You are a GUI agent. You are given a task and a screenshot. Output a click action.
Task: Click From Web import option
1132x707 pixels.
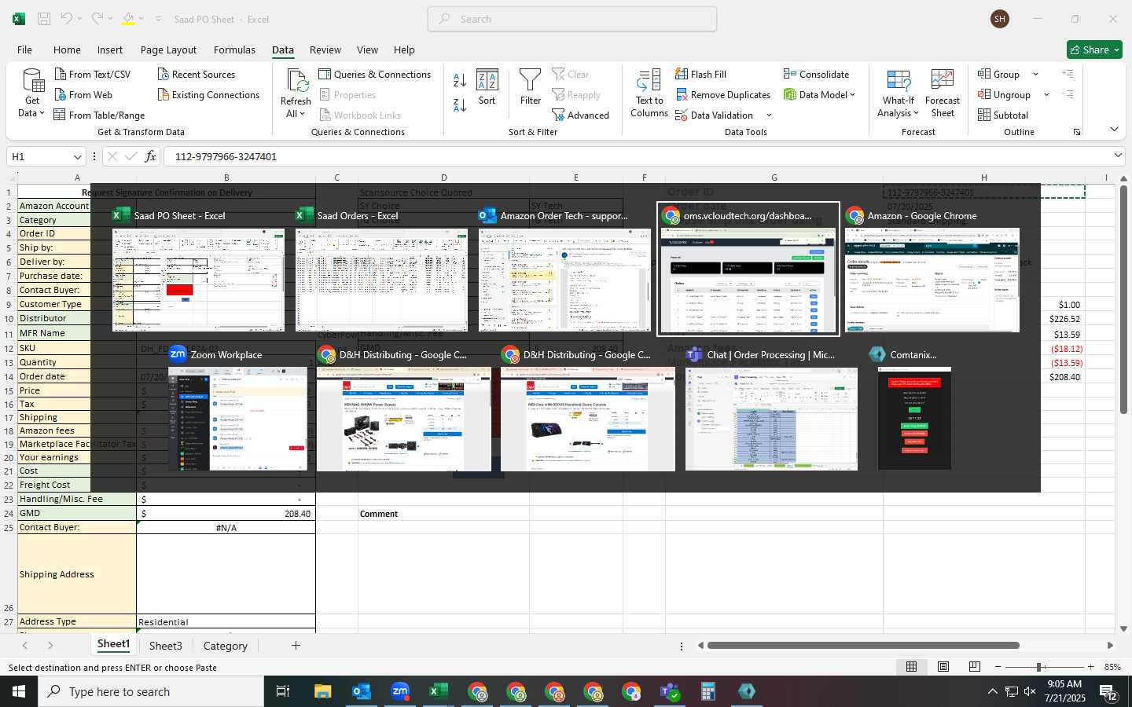click(83, 94)
